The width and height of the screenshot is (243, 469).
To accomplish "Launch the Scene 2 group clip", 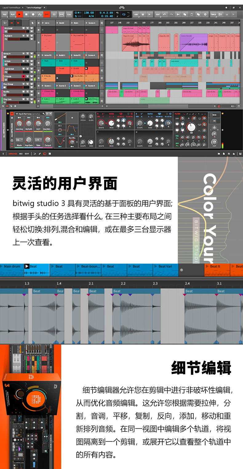I will tap(62, 86).
